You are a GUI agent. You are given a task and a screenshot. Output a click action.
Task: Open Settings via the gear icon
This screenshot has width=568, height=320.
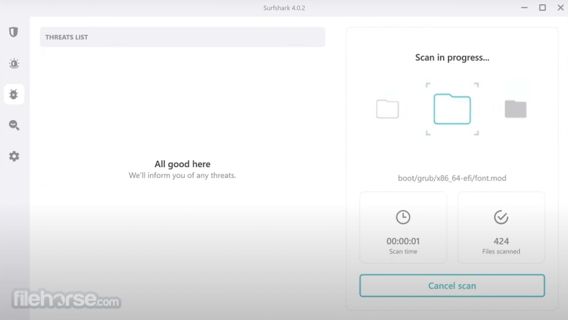pyautogui.click(x=14, y=156)
